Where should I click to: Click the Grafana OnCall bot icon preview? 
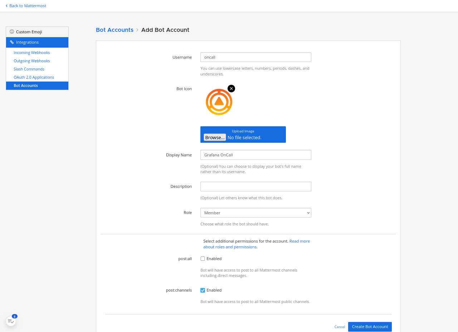point(219,101)
